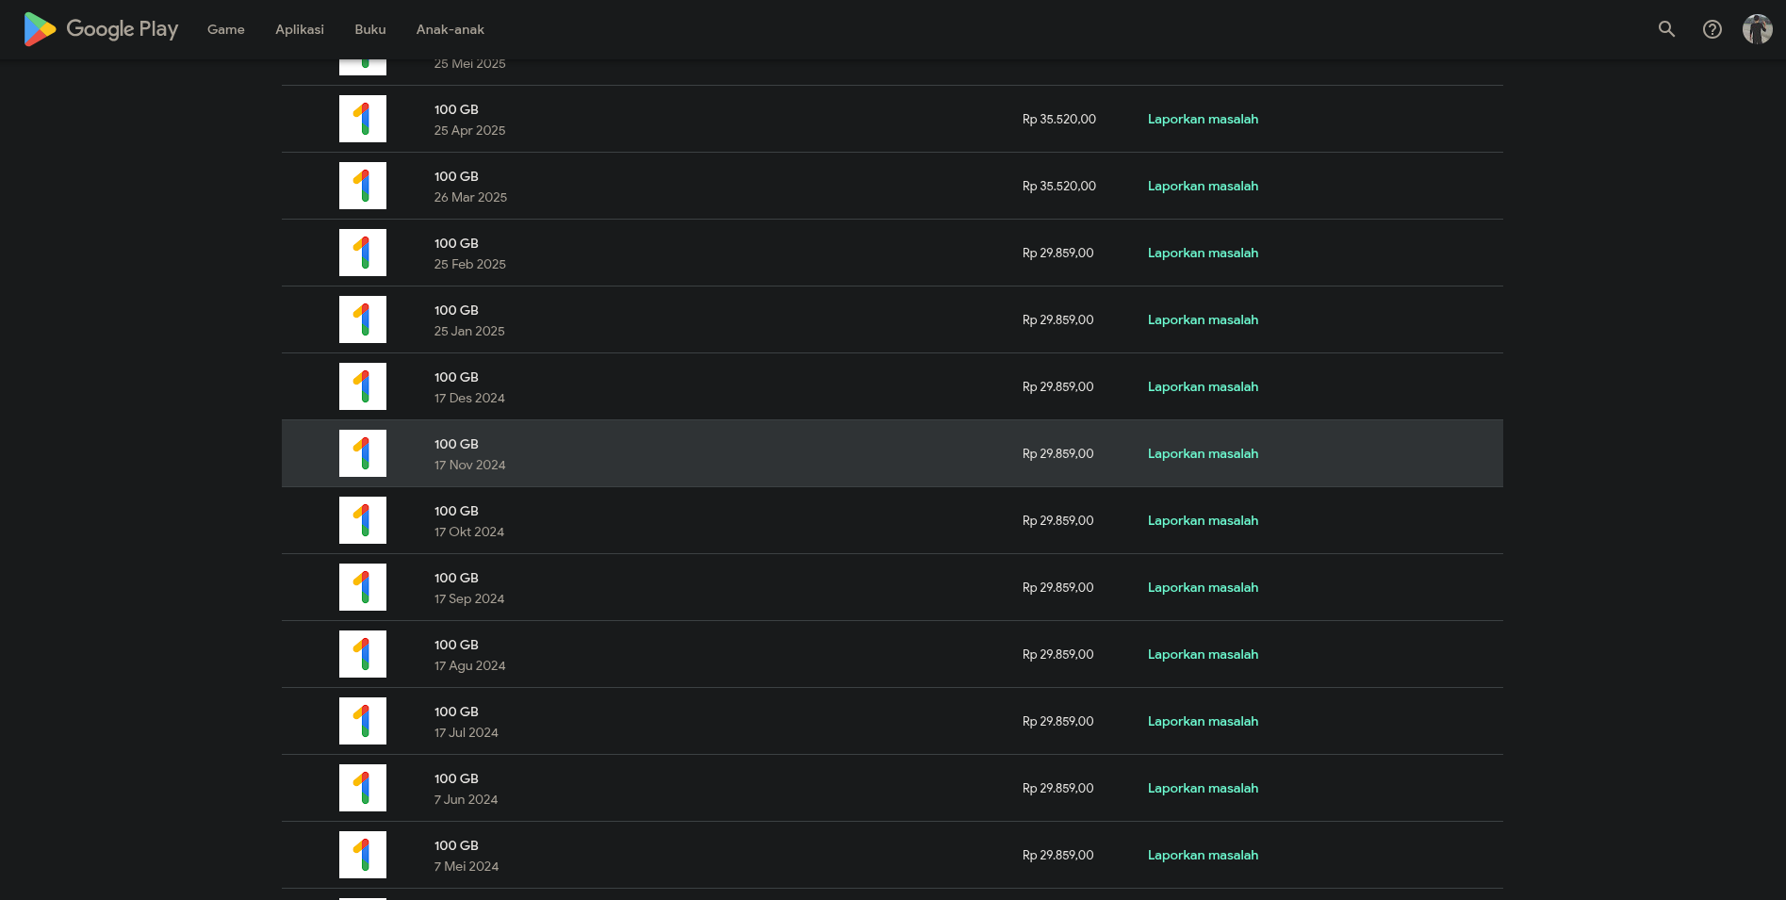Open the Game tab
The width and height of the screenshot is (1786, 900).
click(x=226, y=29)
